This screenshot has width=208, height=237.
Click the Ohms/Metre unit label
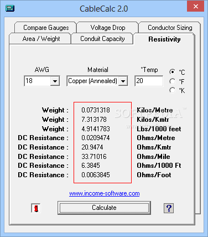156,138
